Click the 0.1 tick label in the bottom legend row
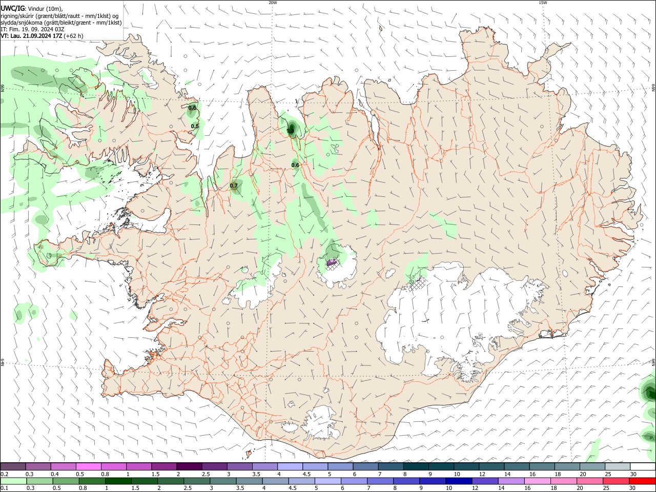The height and width of the screenshot is (492, 656). point(5,488)
